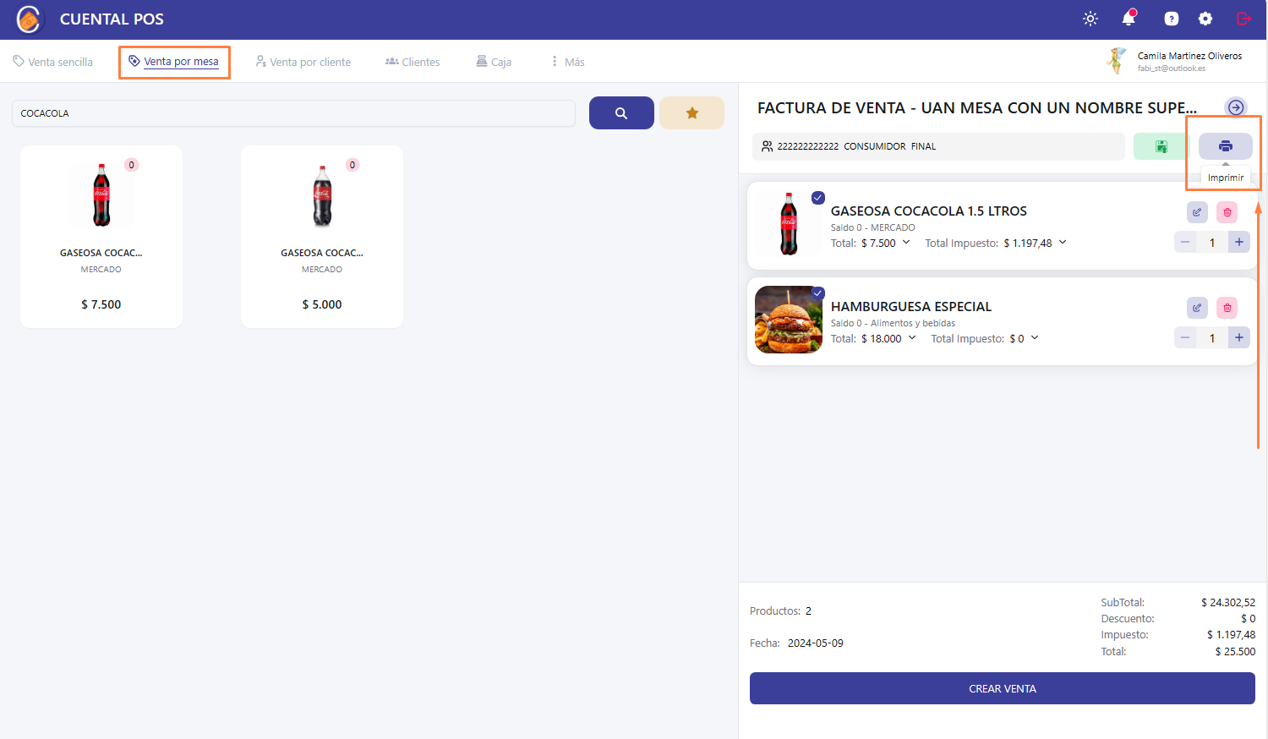This screenshot has width=1268, height=739.
Task: Click the print invoice icon
Action: pyautogui.click(x=1225, y=146)
